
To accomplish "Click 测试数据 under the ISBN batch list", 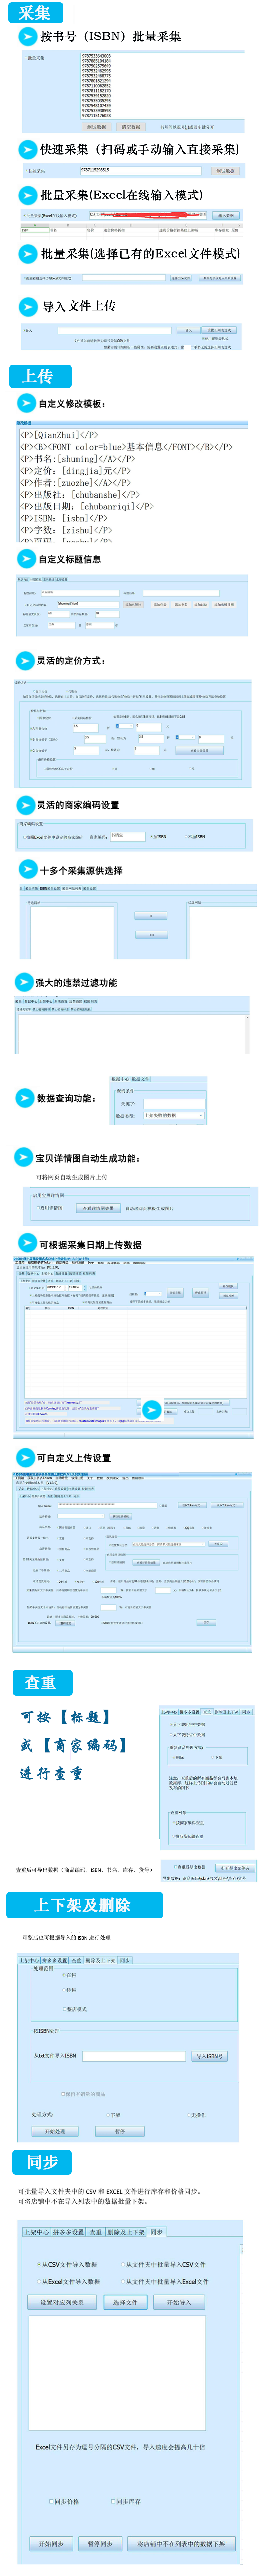I will click(x=97, y=127).
